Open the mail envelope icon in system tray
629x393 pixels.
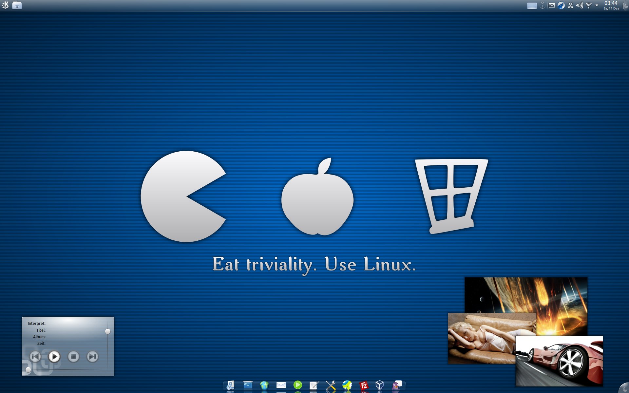click(552, 6)
